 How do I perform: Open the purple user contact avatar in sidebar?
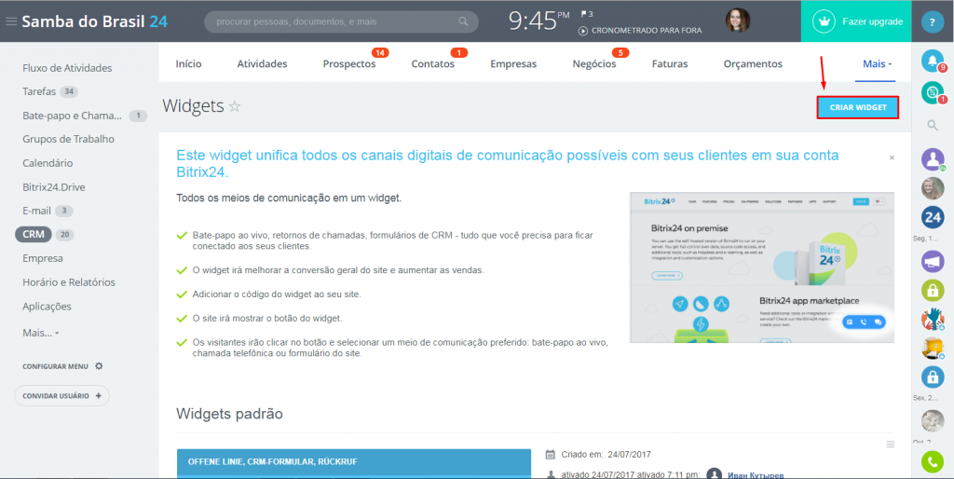(932, 158)
